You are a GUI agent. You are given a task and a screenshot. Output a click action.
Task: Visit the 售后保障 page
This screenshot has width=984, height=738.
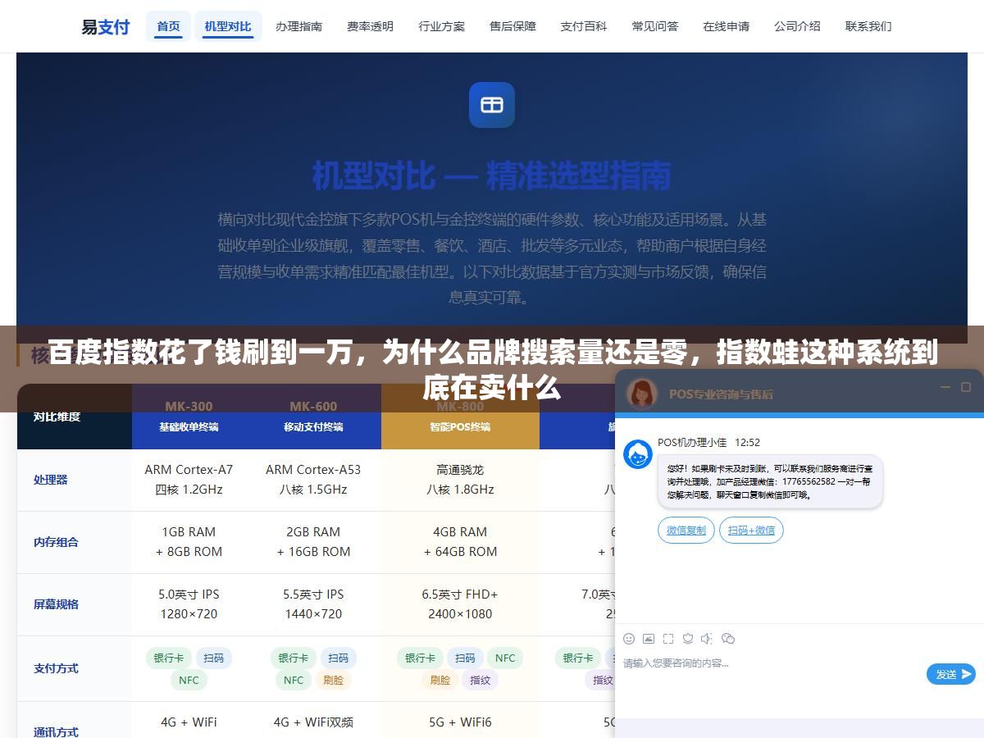512,26
